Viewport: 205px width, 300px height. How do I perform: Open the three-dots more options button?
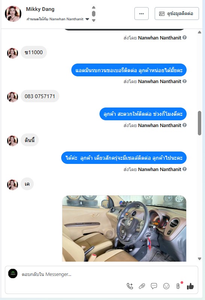pos(142,14)
